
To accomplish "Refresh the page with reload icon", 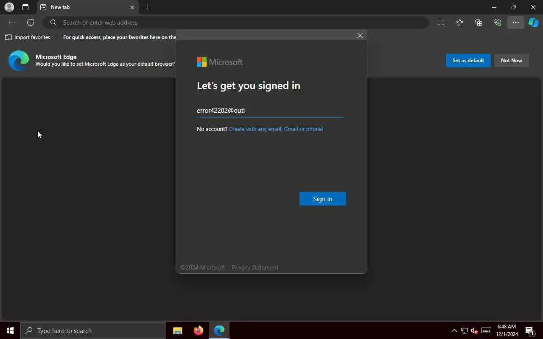I will (x=31, y=22).
